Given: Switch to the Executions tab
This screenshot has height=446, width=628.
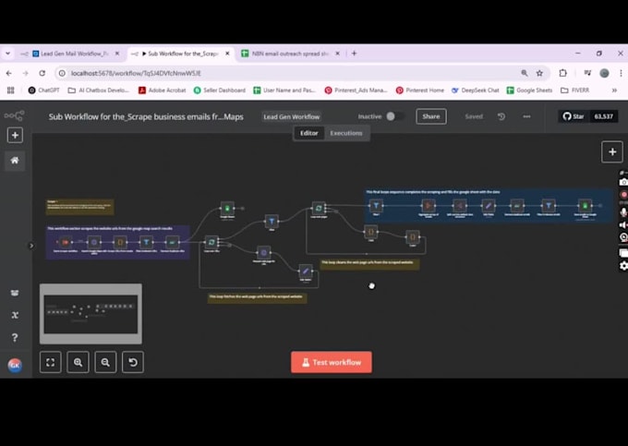Looking at the screenshot, I should 346,133.
